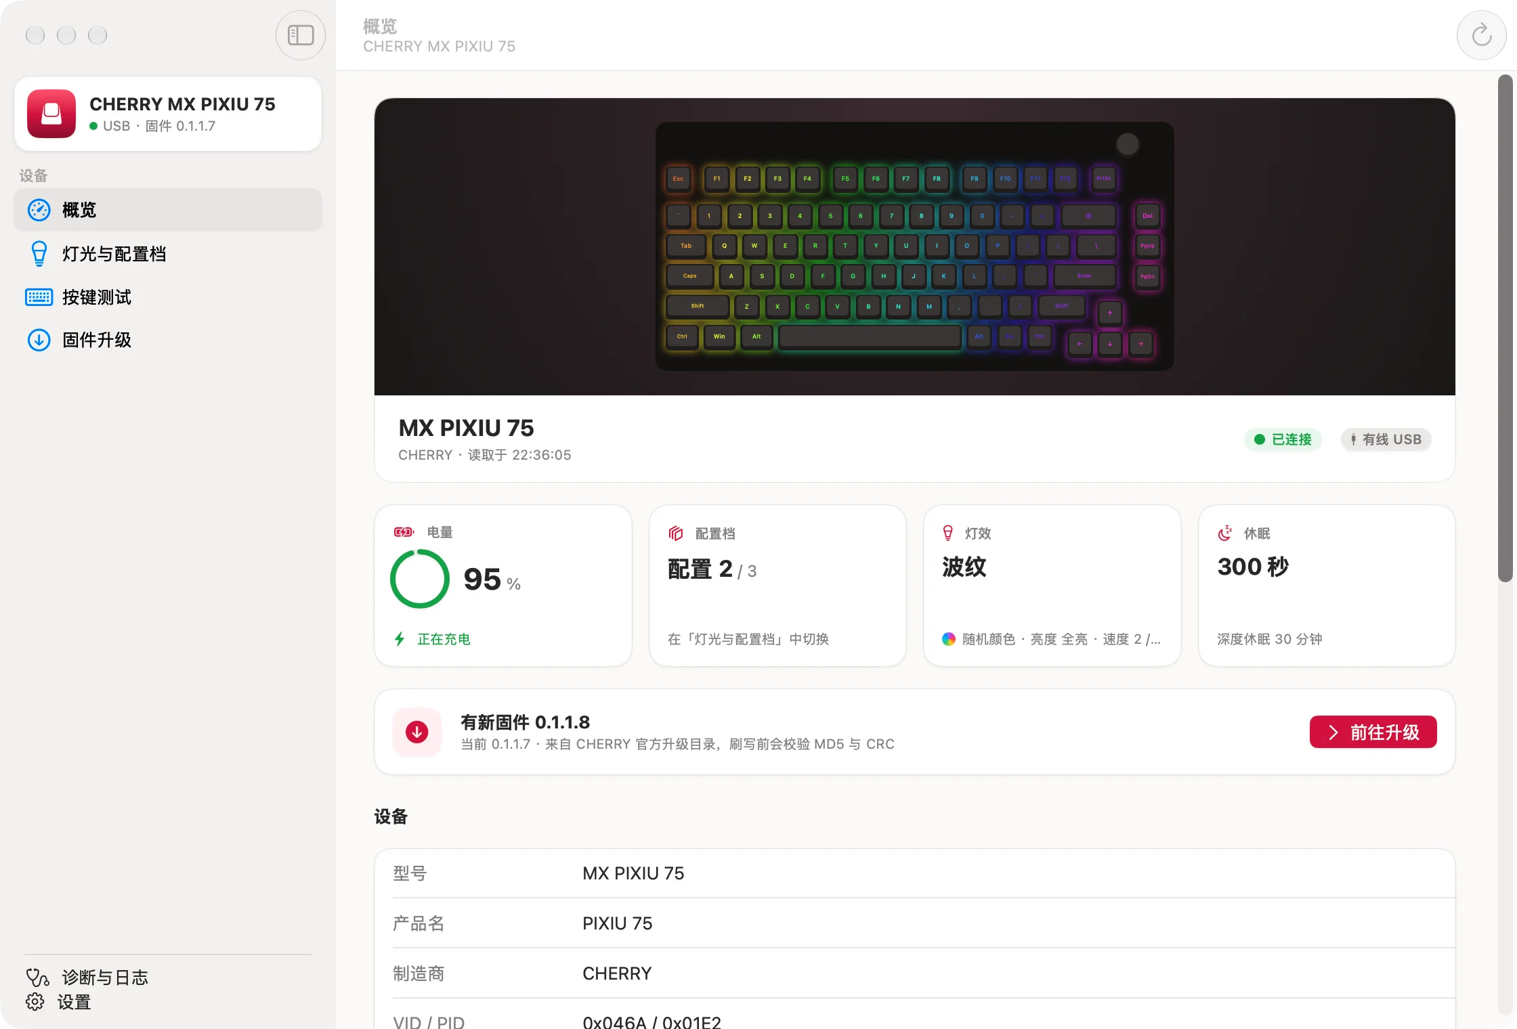Click the rainbow 随机颜色 color swatch
Screen dimensions: 1517x1029
point(949,639)
